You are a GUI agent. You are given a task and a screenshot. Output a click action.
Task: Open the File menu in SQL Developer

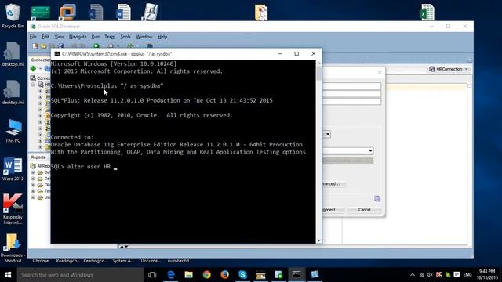33,37
